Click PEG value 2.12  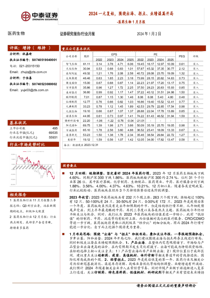pyautogui.click(x=182, y=69)
